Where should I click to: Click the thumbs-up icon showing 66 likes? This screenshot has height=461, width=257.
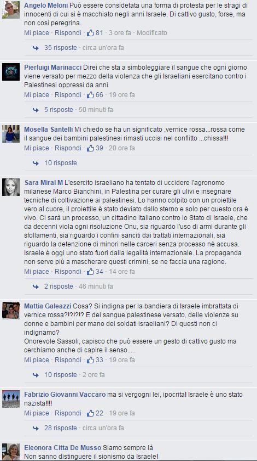(x=90, y=95)
